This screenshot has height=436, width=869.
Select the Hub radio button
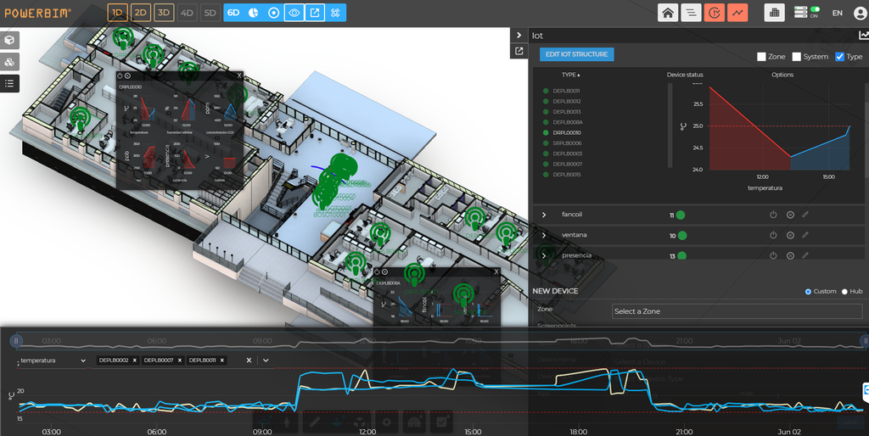(x=844, y=292)
